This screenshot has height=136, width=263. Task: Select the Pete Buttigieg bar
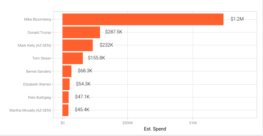click(x=66, y=97)
